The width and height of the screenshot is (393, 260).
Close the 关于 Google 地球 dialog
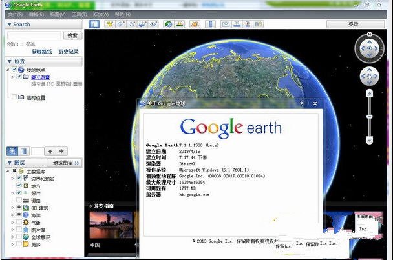315,103
